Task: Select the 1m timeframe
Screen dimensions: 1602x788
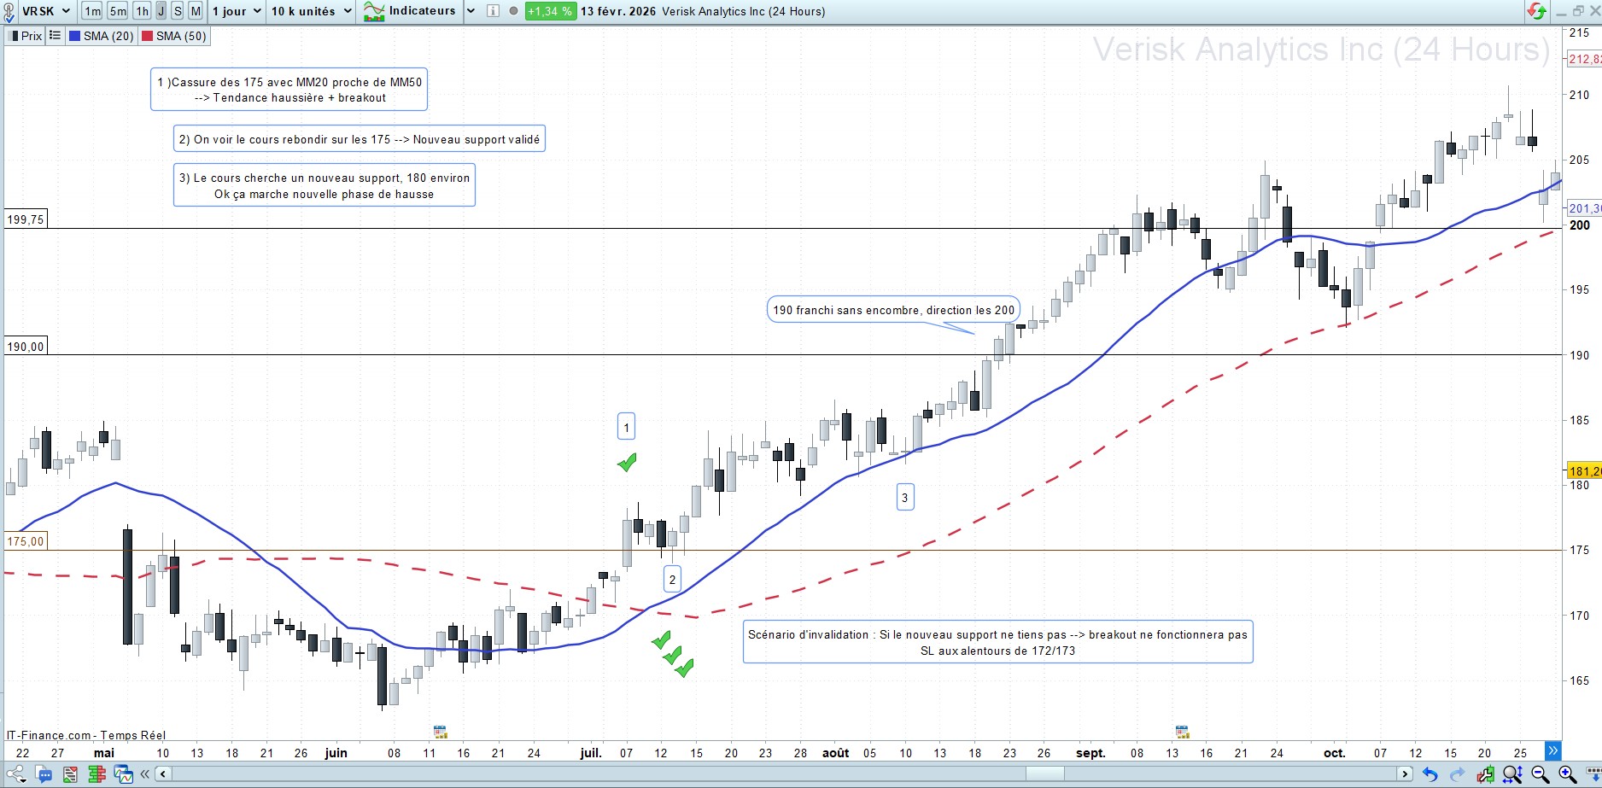Action: 92,11
